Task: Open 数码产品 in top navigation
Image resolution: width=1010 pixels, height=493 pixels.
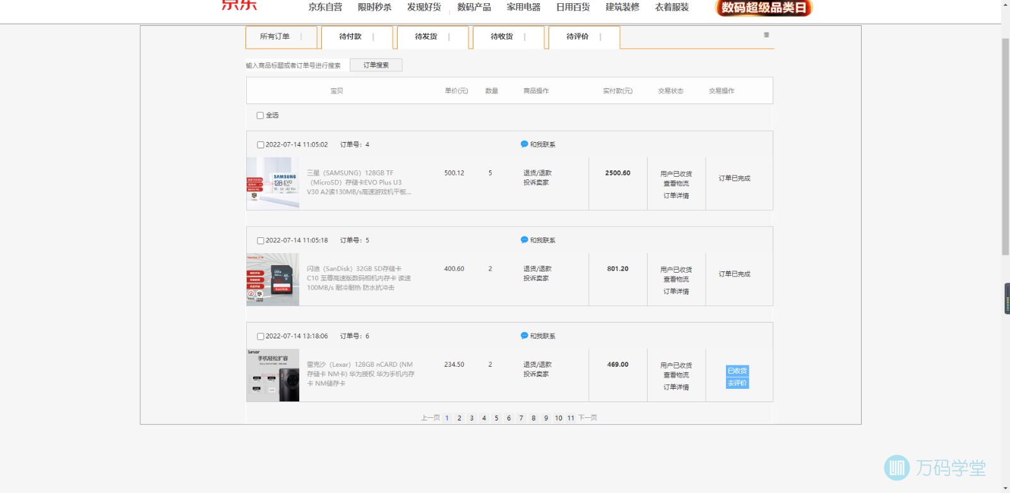Action: (x=474, y=7)
